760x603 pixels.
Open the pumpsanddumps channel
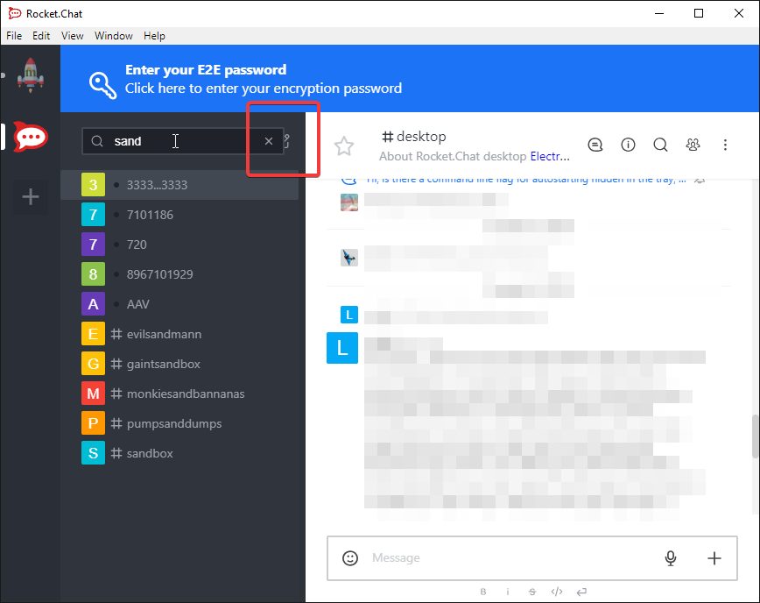[x=179, y=423]
